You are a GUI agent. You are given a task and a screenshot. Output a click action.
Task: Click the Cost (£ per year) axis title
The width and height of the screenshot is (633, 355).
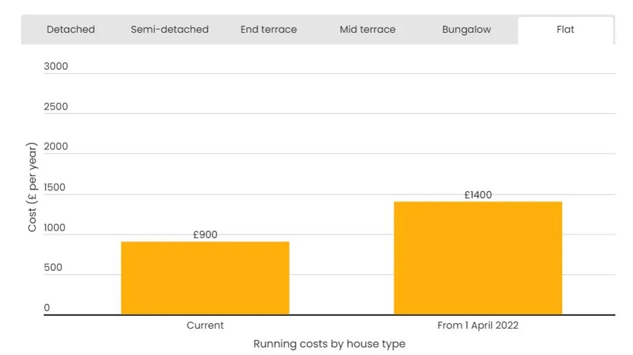[32, 187]
